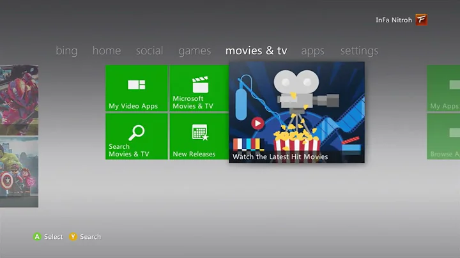This screenshot has height=258, width=460.
Task: Open the faded Browse Apps tile
Action: point(443,136)
